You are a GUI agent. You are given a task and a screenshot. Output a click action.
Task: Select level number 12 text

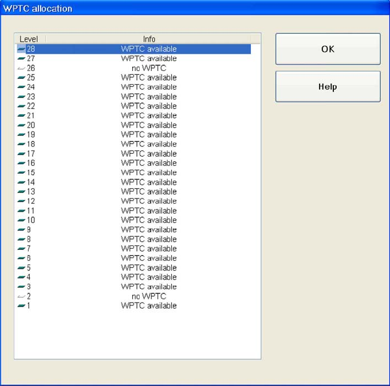point(31,201)
